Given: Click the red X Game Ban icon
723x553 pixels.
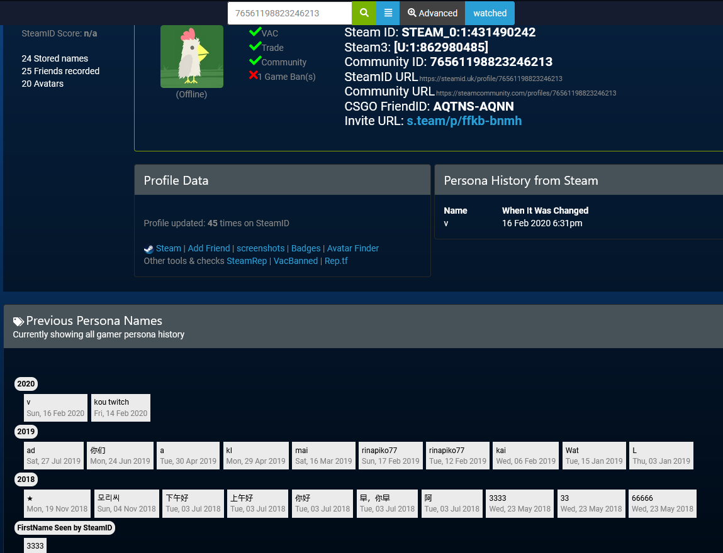Looking at the screenshot, I should [x=253, y=75].
